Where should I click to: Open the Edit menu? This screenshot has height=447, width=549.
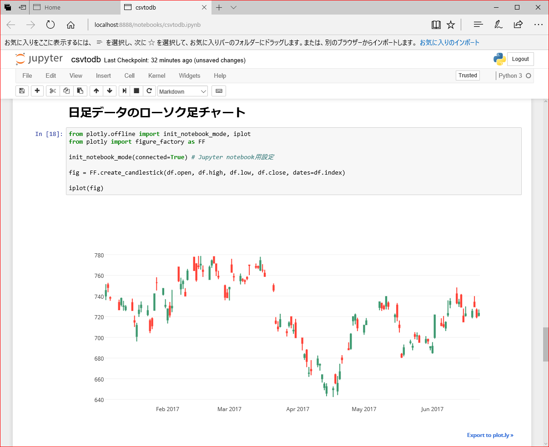pyautogui.click(x=51, y=75)
